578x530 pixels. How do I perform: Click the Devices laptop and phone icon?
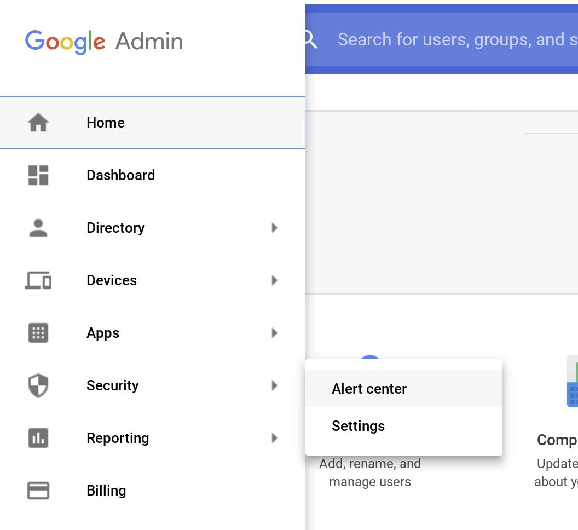(38, 280)
